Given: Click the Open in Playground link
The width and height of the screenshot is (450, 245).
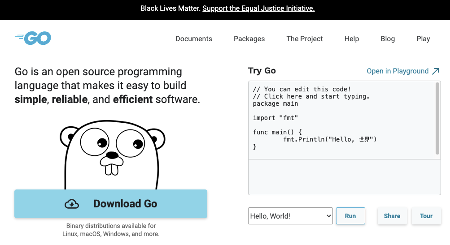Looking at the screenshot, I should [x=398, y=71].
